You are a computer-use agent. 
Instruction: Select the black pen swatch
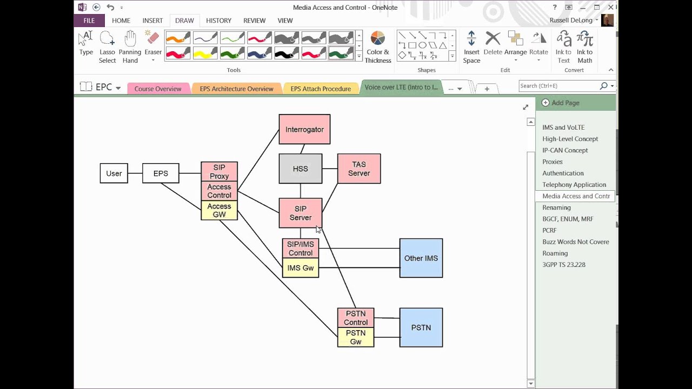286,53
